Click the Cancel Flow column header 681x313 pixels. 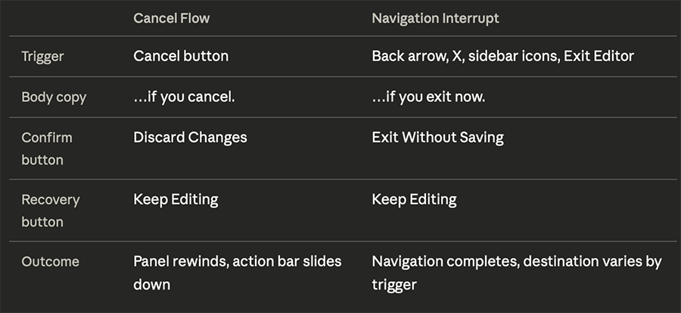point(171,18)
